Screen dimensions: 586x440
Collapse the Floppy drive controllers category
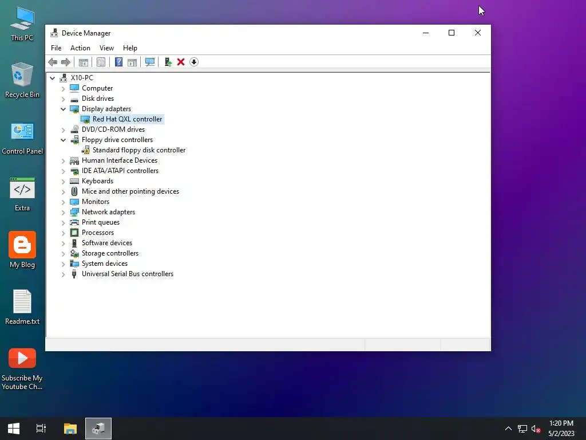pos(63,140)
